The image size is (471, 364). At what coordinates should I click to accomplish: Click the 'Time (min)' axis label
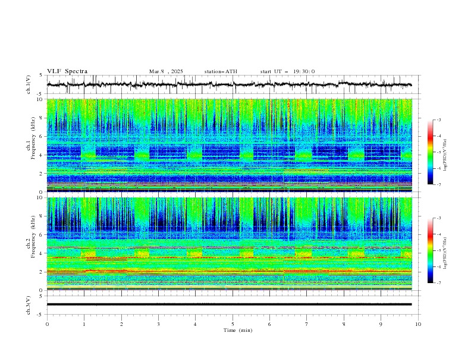[238, 330]
